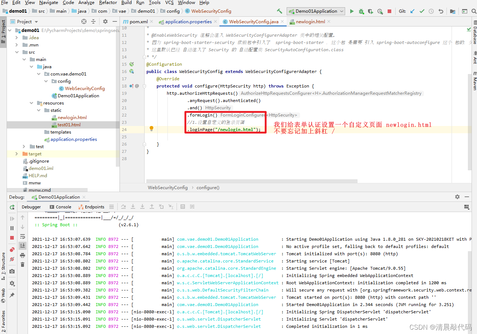This screenshot has width=477, height=334.
Task: Open Search Everywhere with the magnifier icon
Action: coord(474,11)
